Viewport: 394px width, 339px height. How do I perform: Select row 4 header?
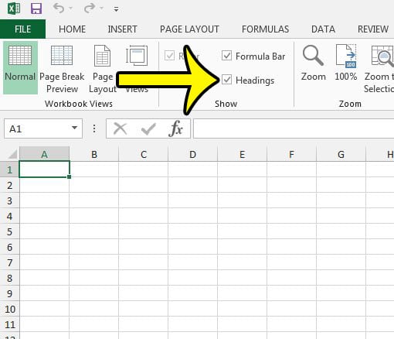[9, 216]
